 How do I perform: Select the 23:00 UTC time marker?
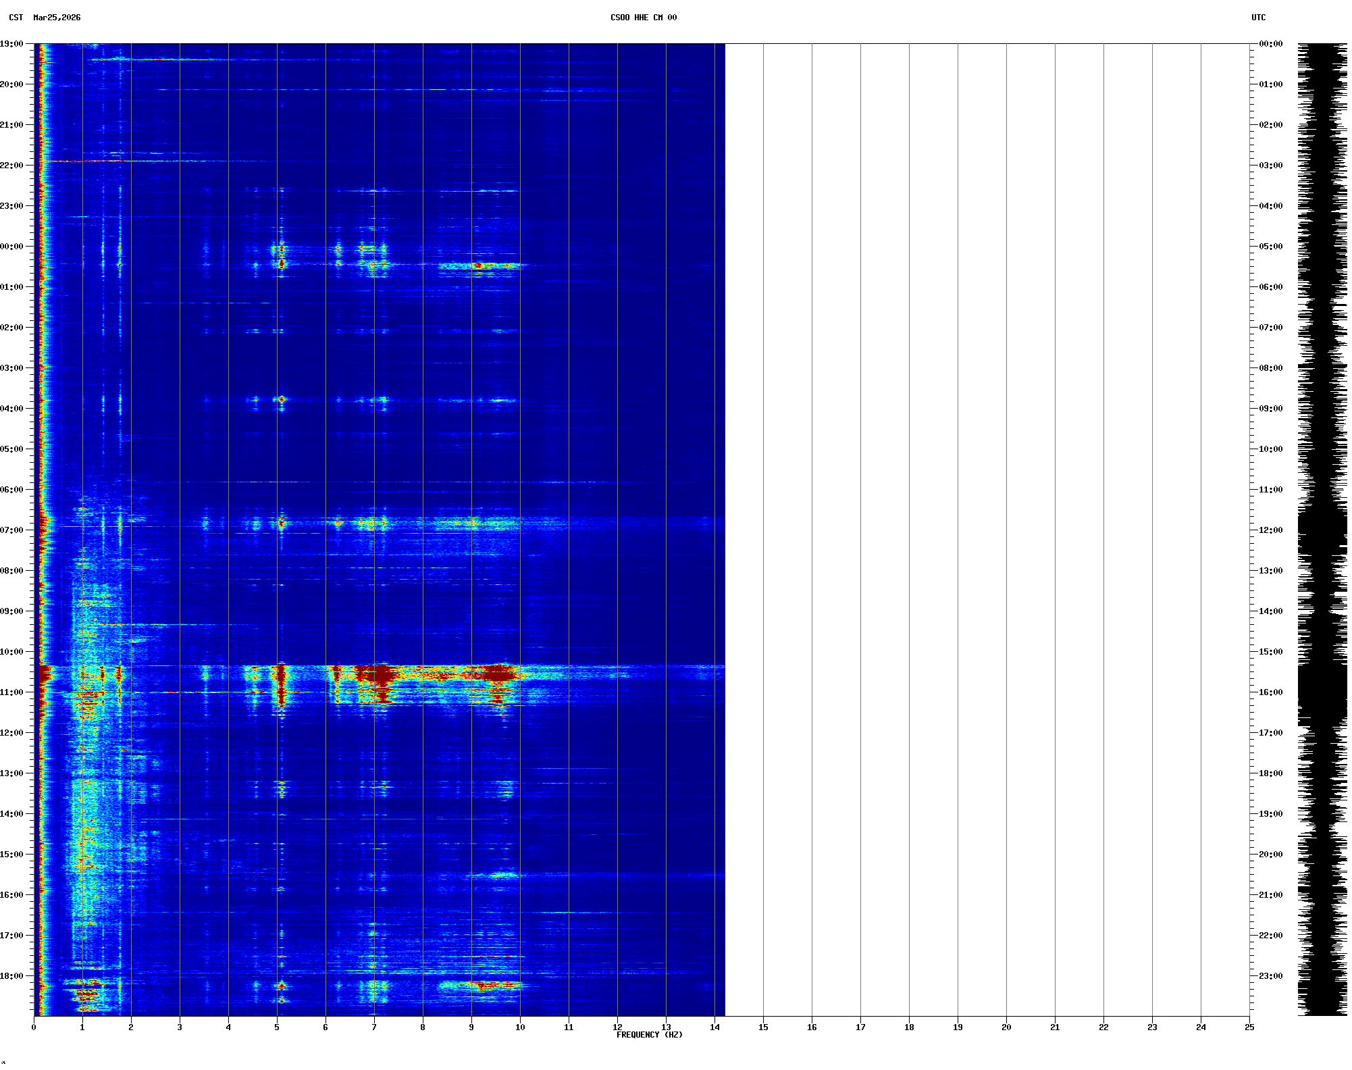coord(1270,976)
